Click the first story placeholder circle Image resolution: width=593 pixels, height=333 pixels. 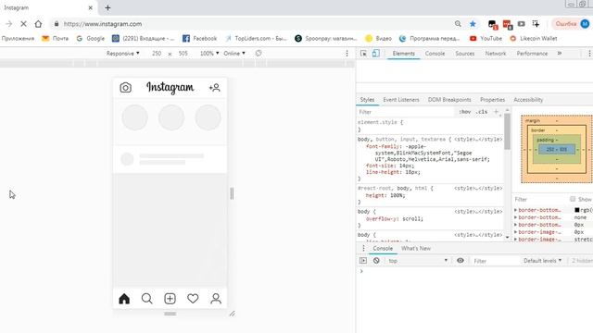134,117
